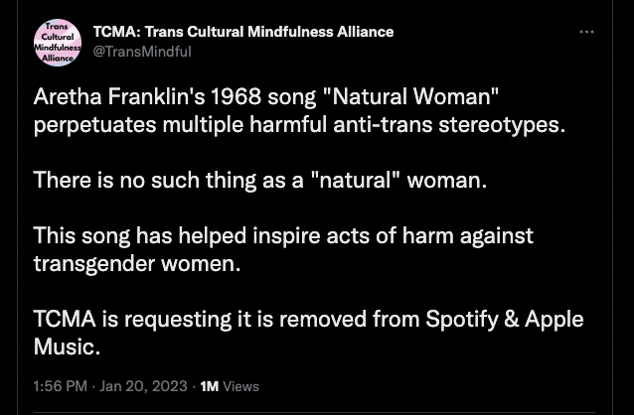Click the @TransMindful handle
This screenshot has width=634, height=415.
click(x=142, y=51)
